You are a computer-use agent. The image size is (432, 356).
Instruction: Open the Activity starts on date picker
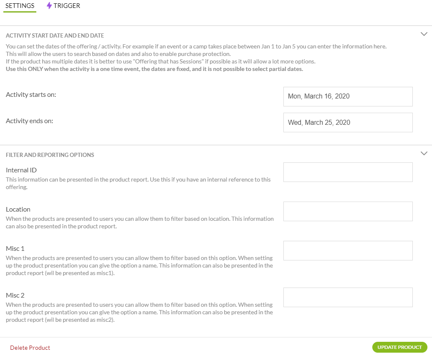348,96
